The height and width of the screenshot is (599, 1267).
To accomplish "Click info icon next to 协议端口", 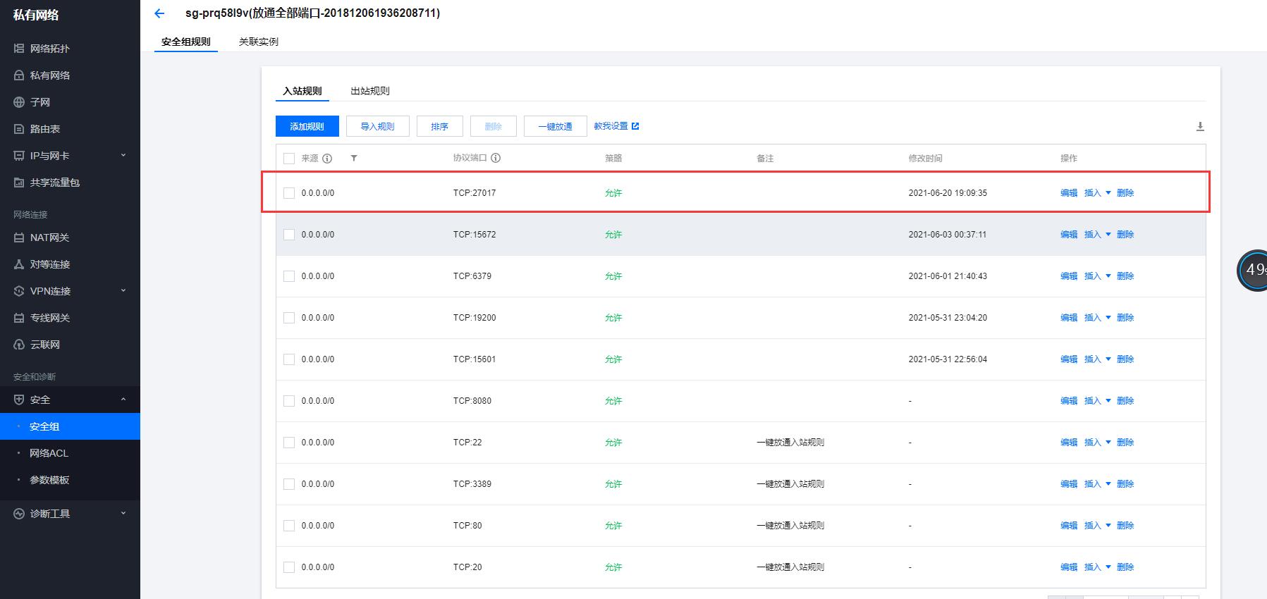I will click(x=496, y=158).
